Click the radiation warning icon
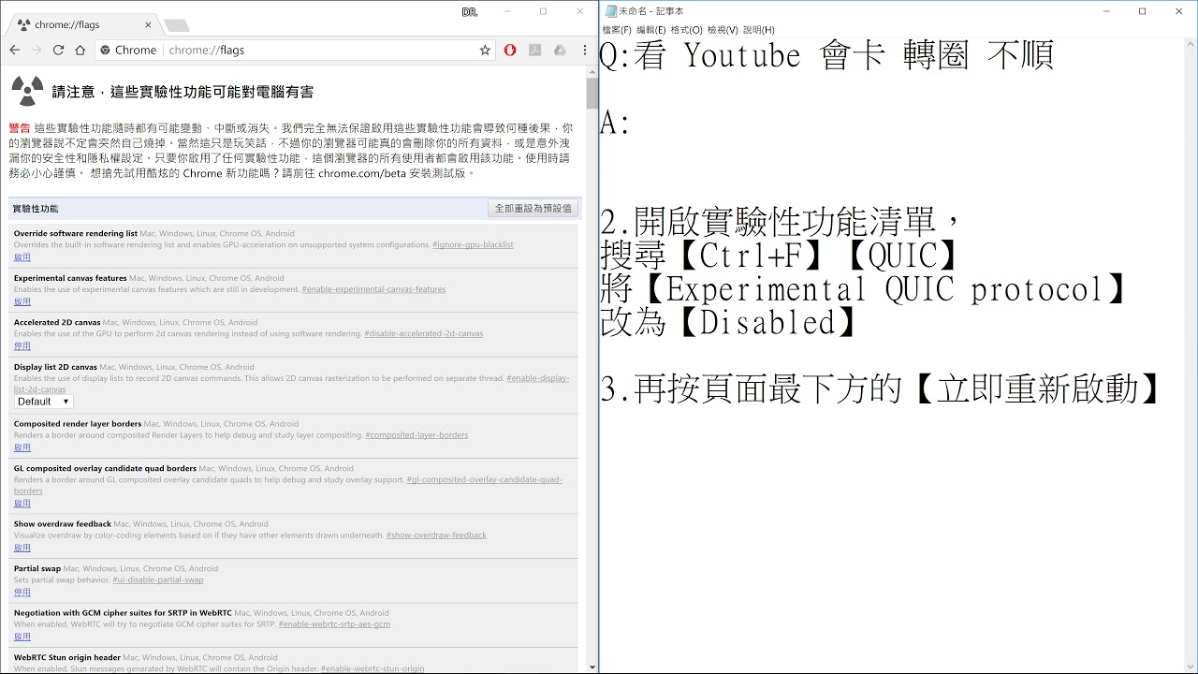 point(27,91)
